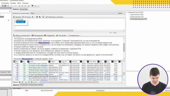This screenshot has width=170, height=96.
Task: Click the Предыдущий button
Action: tap(37, 35)
